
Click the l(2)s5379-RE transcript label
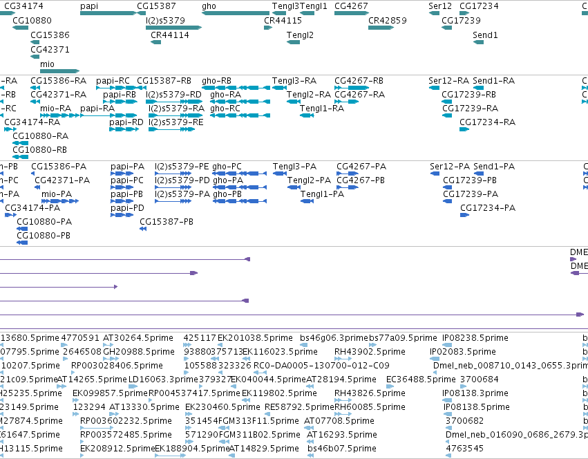pyautogui.click(x=176, y=122)
